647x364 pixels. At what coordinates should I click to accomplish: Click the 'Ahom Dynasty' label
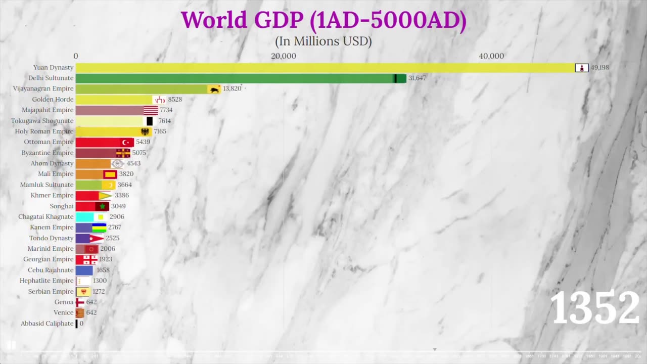pos(52,164)
